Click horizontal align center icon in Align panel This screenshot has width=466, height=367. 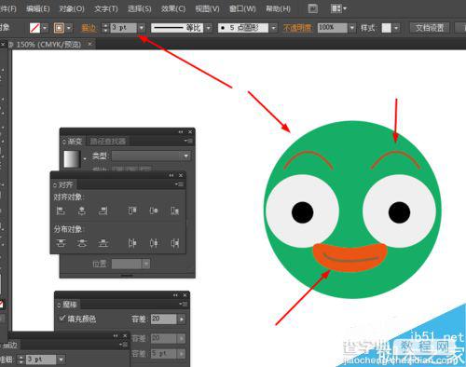click(82, 211)
